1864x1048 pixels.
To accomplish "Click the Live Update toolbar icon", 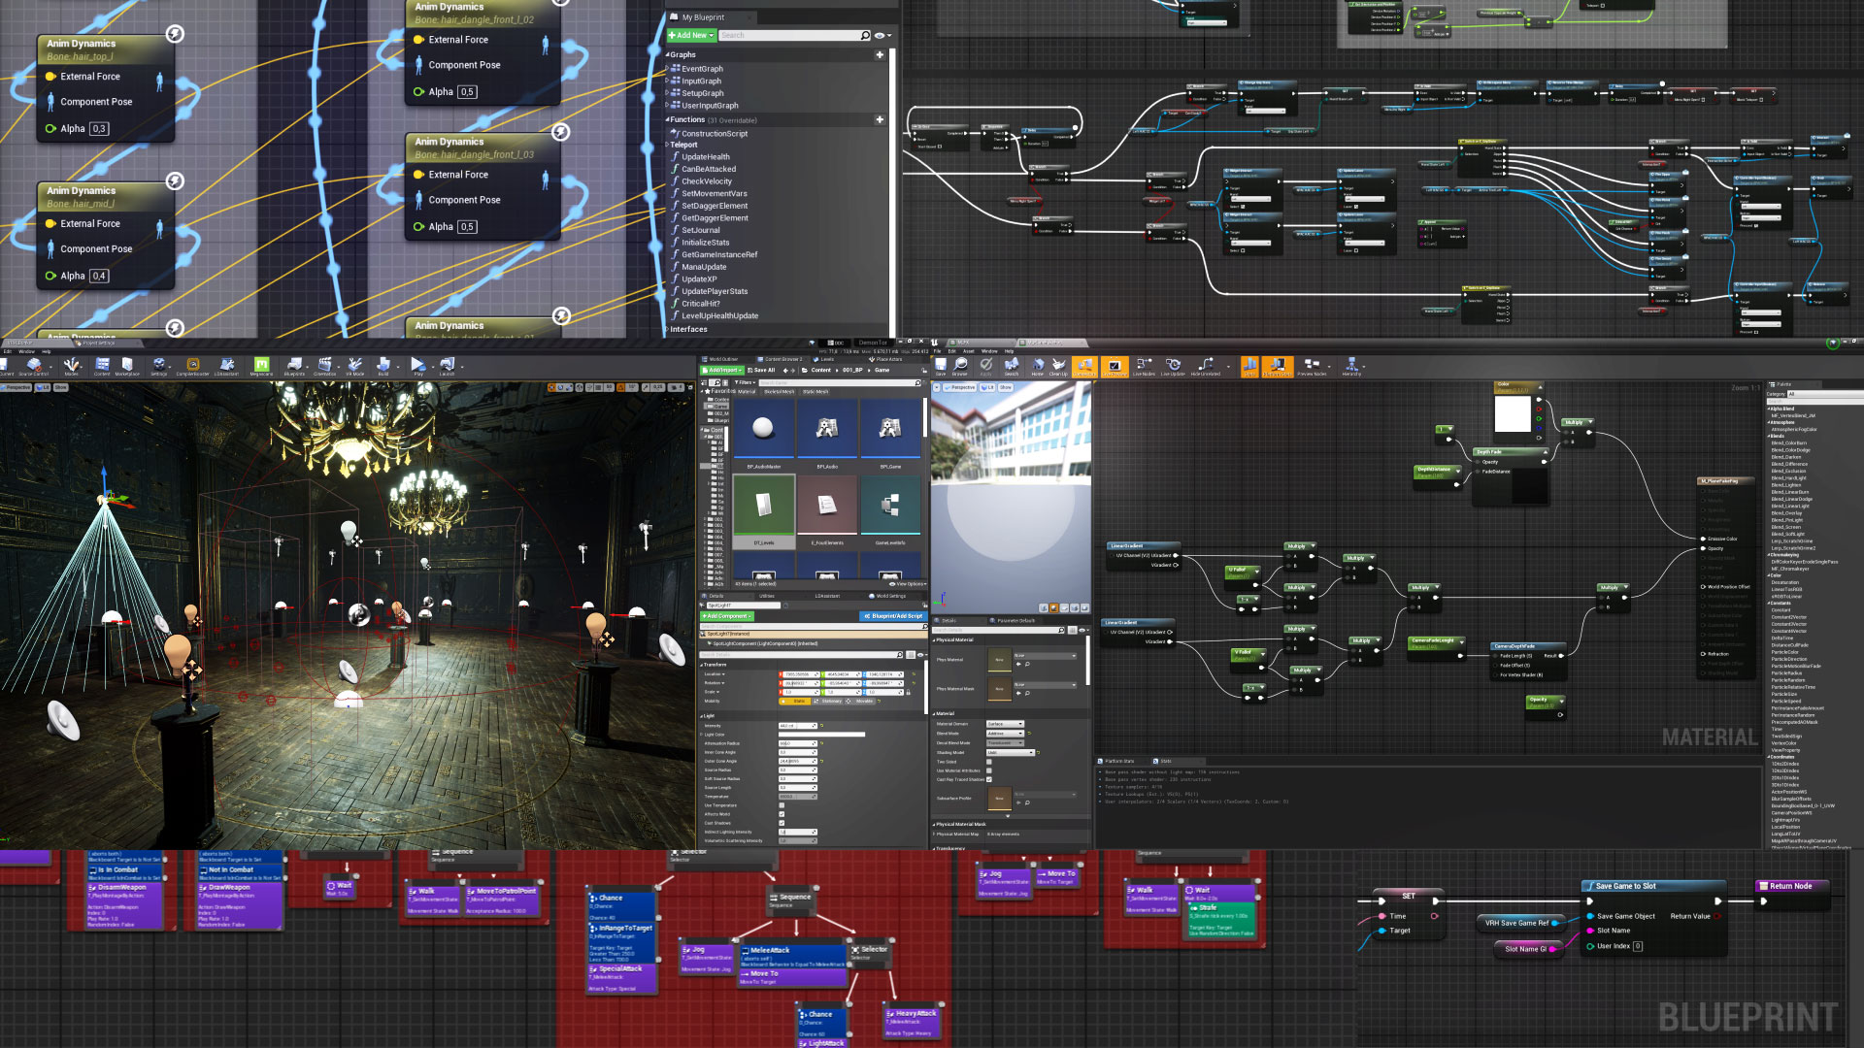I will pos(1173,365).
